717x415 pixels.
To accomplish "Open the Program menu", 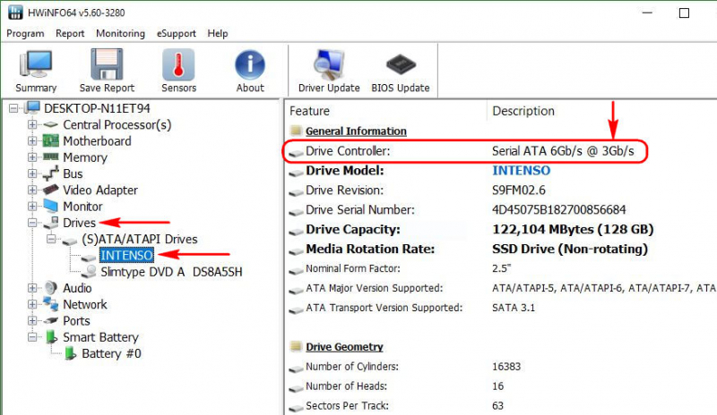I will coord(25,33).
